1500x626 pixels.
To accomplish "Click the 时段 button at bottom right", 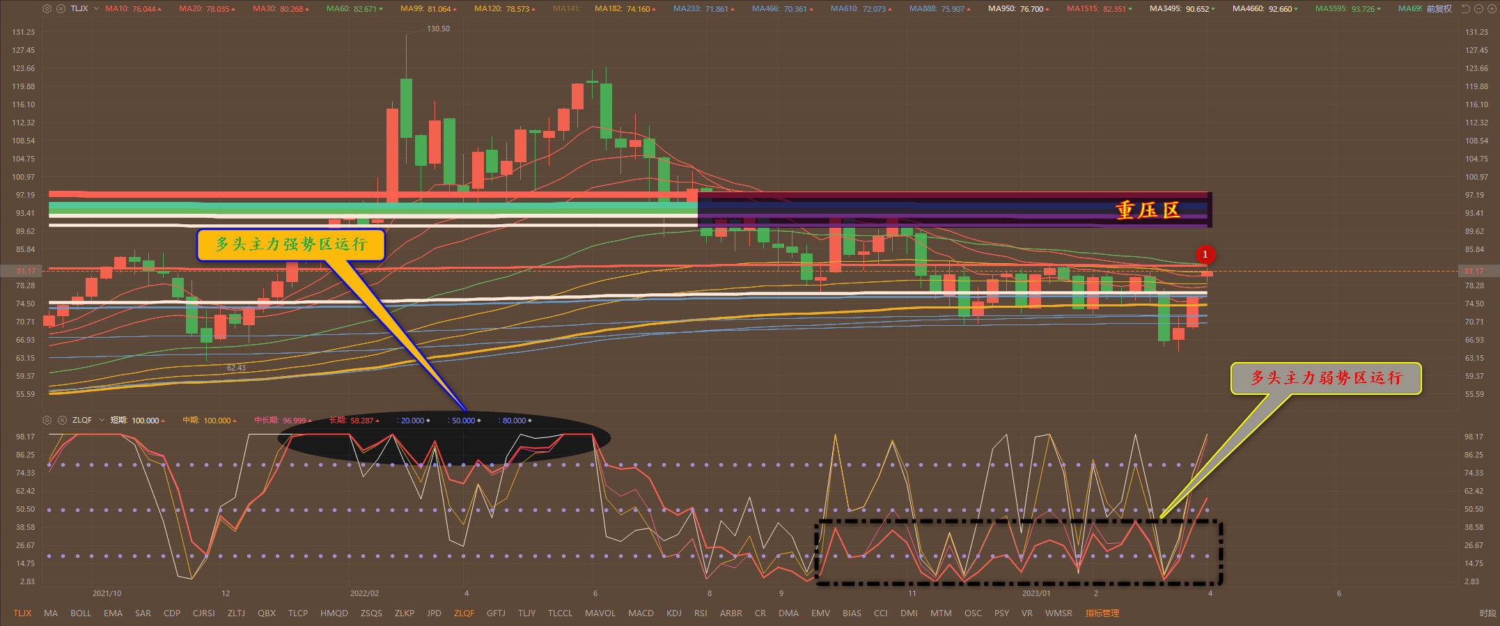I will tap(1487, 613).
